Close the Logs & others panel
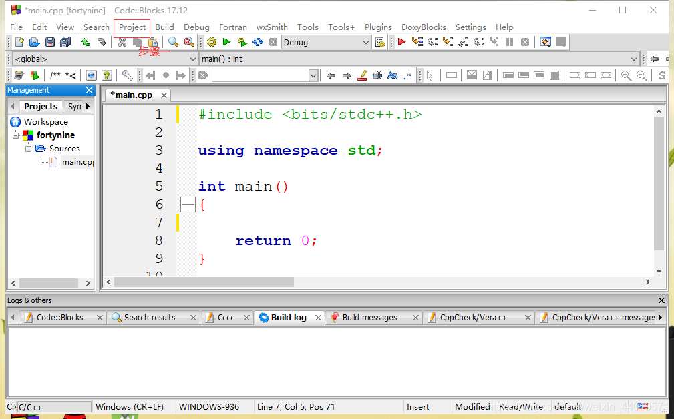The height and width of the screenshot is (419, 674). click(661, 300)
